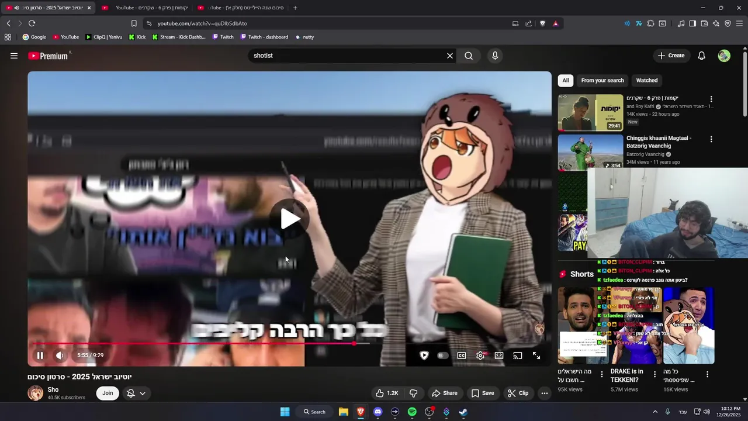This screenshot has width=748, height=421.
Task: Open the Brave Rewards triangle icon
Action: pyautogui.click(x=555, y=23)
